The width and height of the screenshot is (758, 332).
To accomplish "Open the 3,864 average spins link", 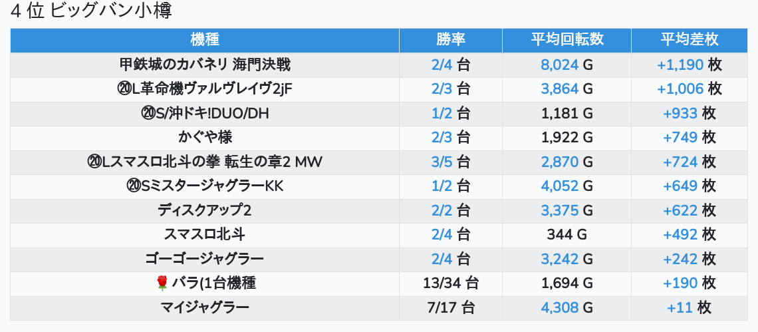I will tap(560, 89).
